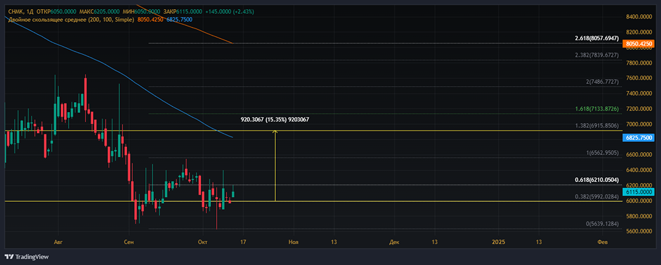Click orange 8050.4250 value in indicator legend

[x=151, y=20]
